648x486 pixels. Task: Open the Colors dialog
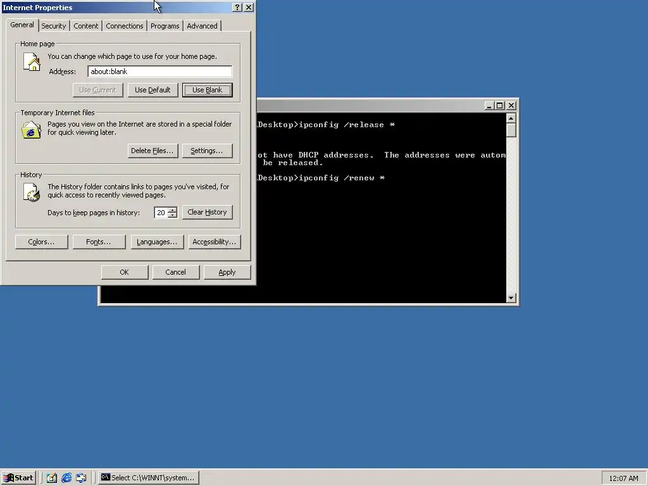(x=41, y=242)
